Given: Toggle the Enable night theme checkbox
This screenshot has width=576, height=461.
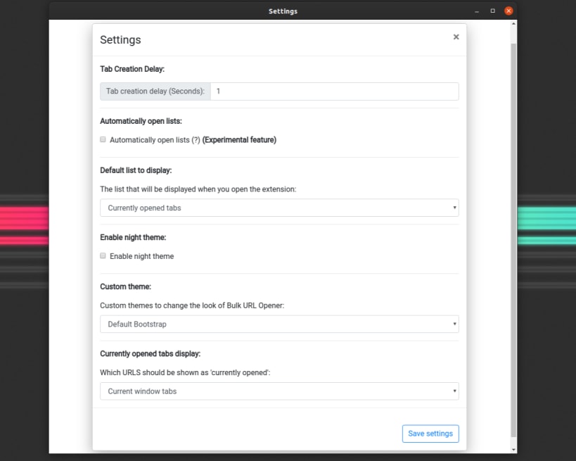Looking at the screenshot, I should pyautogui.click(x=103, y=255).
